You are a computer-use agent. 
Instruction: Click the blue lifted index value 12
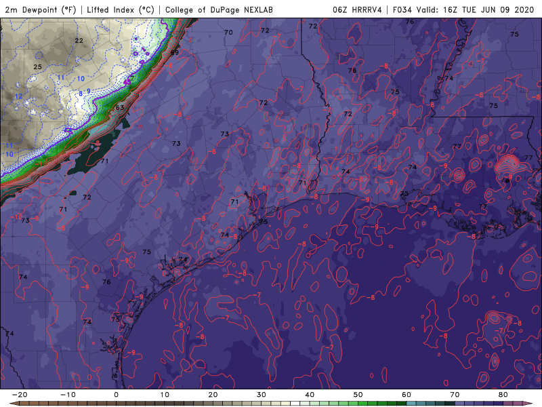tap(18, 96)
